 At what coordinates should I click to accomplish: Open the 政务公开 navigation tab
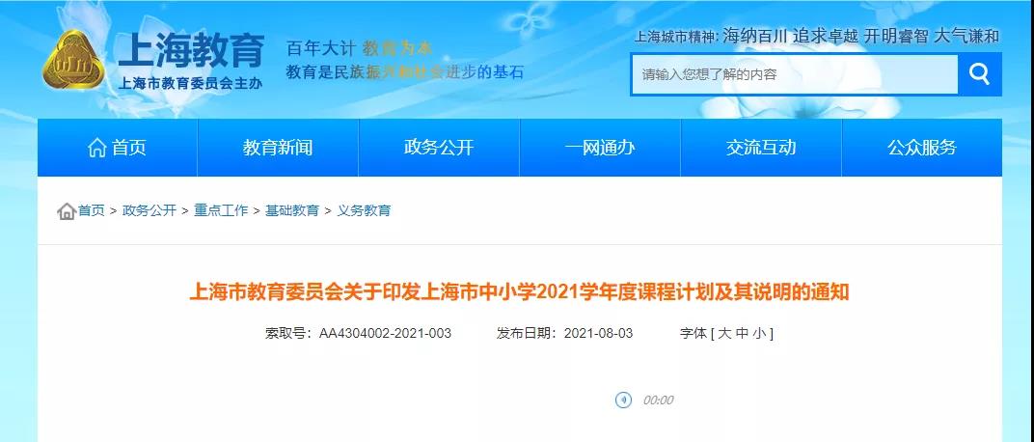439,147
